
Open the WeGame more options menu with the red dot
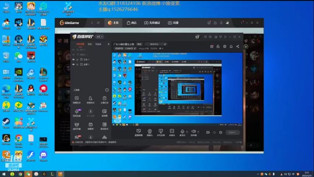tap(242, 22)
